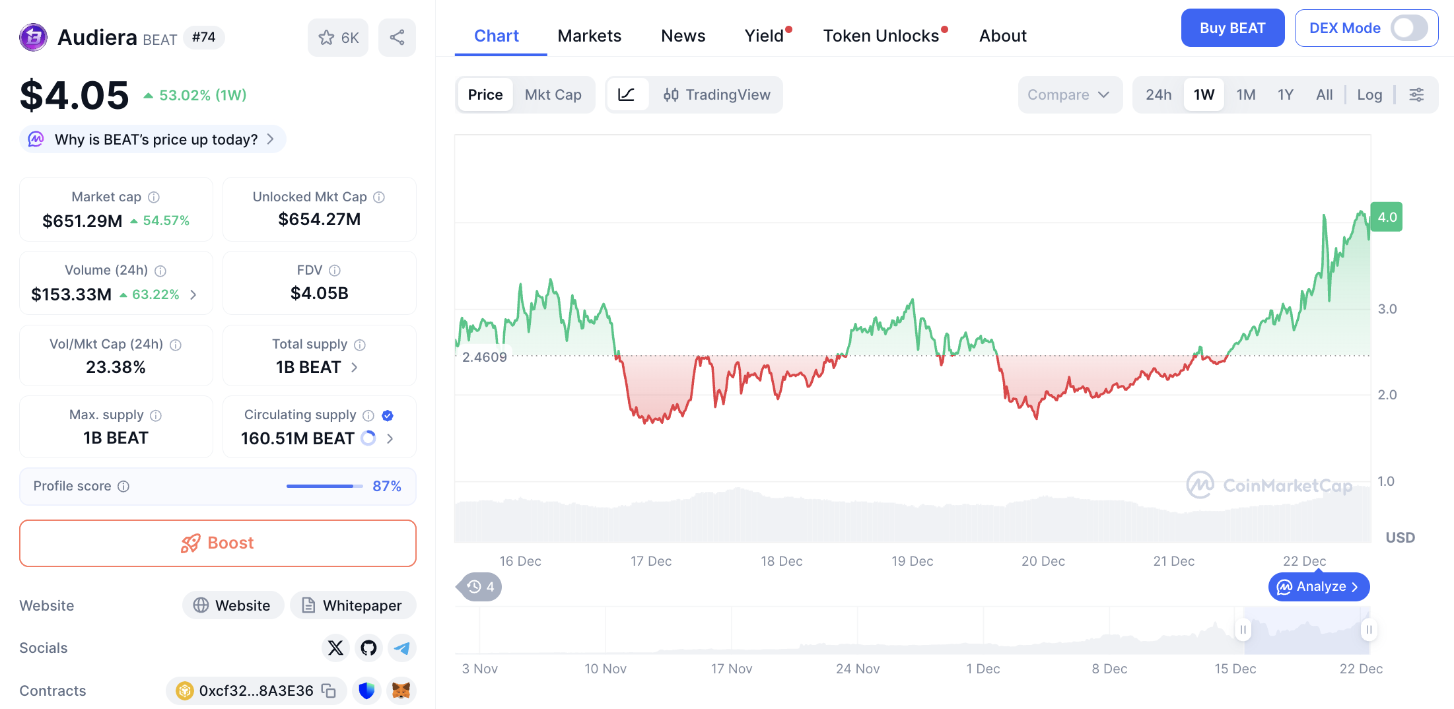The height and width of the screenshot is (709, 1454).
Task: Open the Compare dropdown
Action: [x=1068, y=95]
